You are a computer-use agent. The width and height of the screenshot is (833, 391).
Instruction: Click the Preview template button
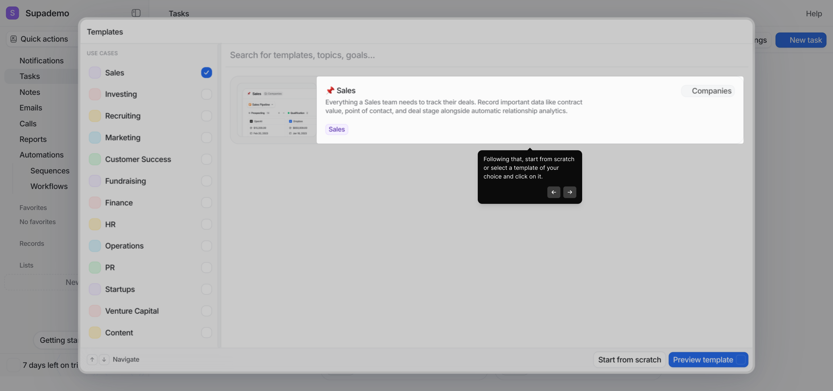pyautogui.click(x=703, y=360)
